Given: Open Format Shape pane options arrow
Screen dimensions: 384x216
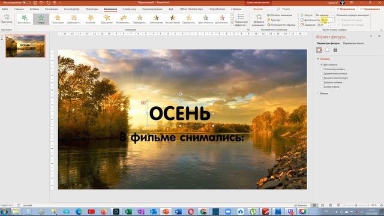Looking at the screenshot, I should tap(371, 36).
